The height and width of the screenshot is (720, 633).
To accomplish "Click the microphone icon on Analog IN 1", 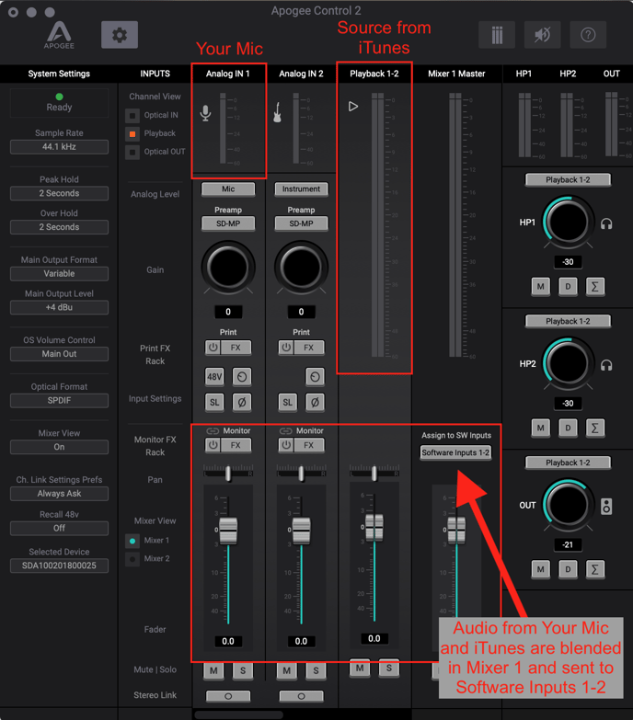I will click(x=206, y=113).
